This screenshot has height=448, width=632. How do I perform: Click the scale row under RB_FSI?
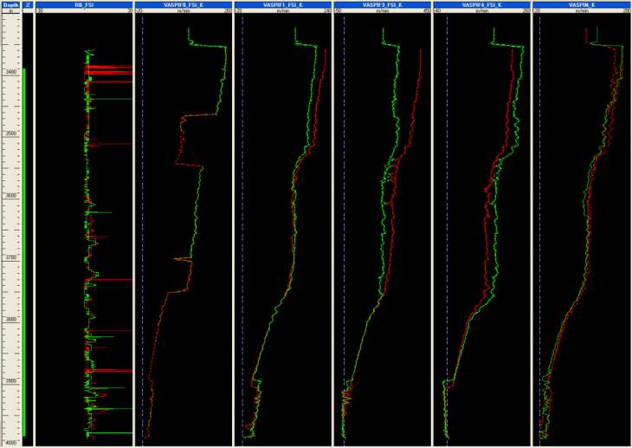pos(83,12)
